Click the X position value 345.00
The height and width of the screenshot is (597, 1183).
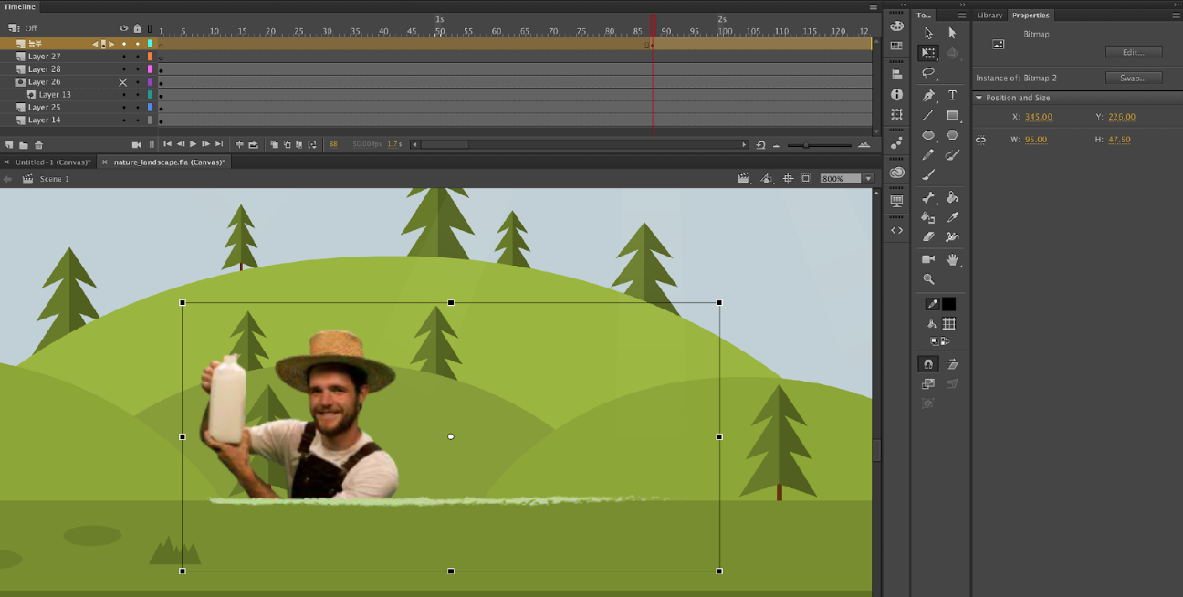tap(1039, 117)
